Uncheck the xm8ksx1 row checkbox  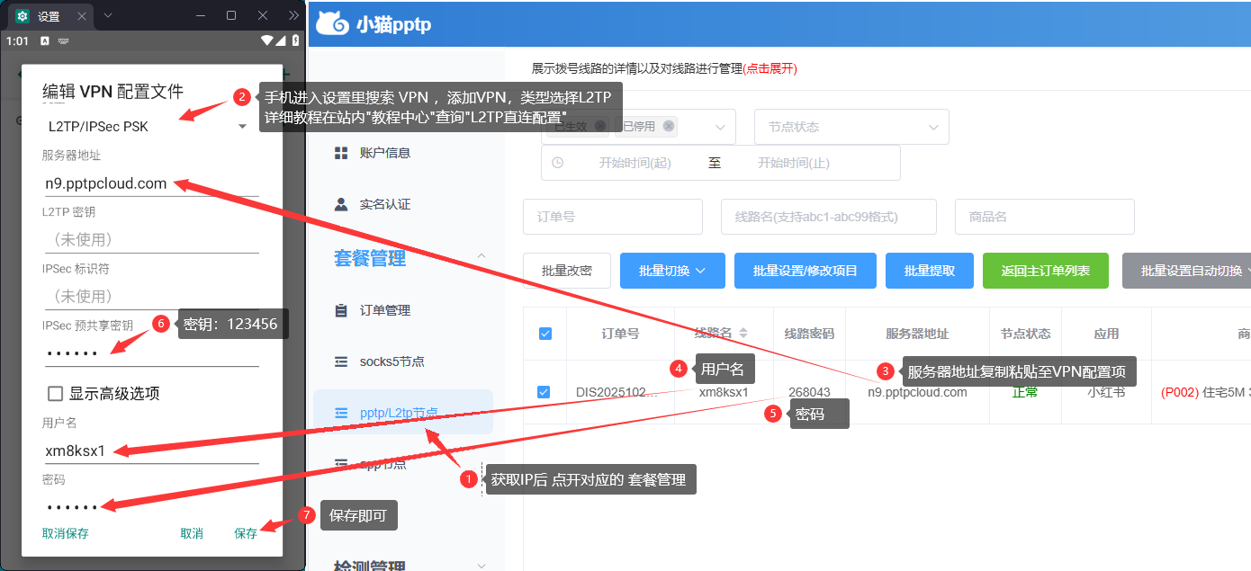point(544,392)
